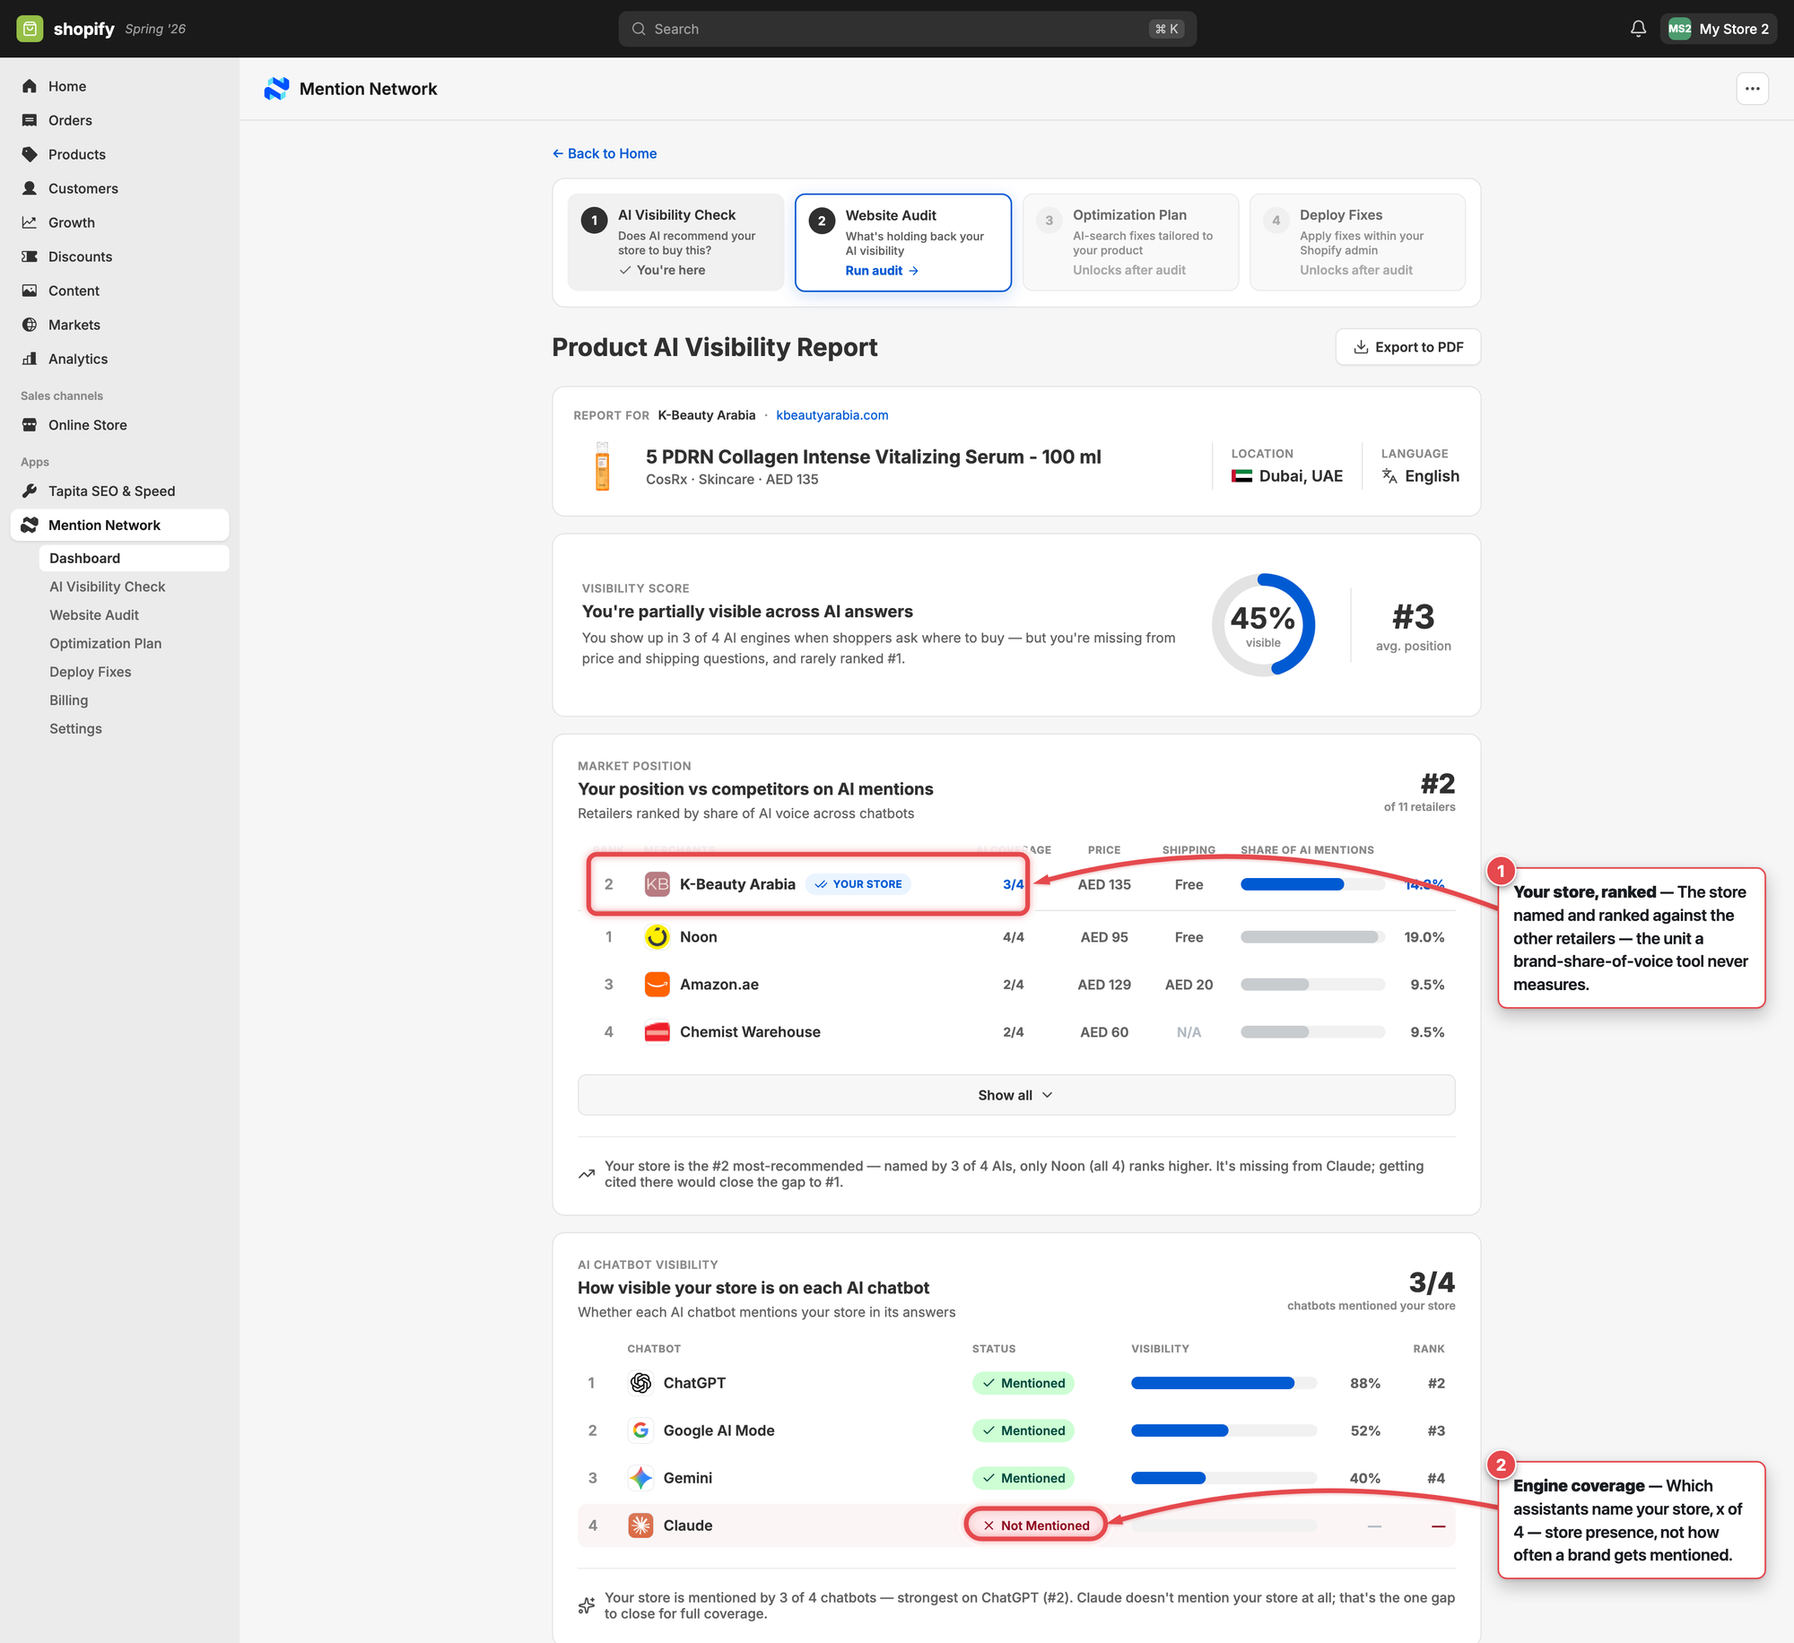Screen dimensions: 1794x1643
Task: Open Settings in Mention Network submenu
Action: (x=75, y=729)
